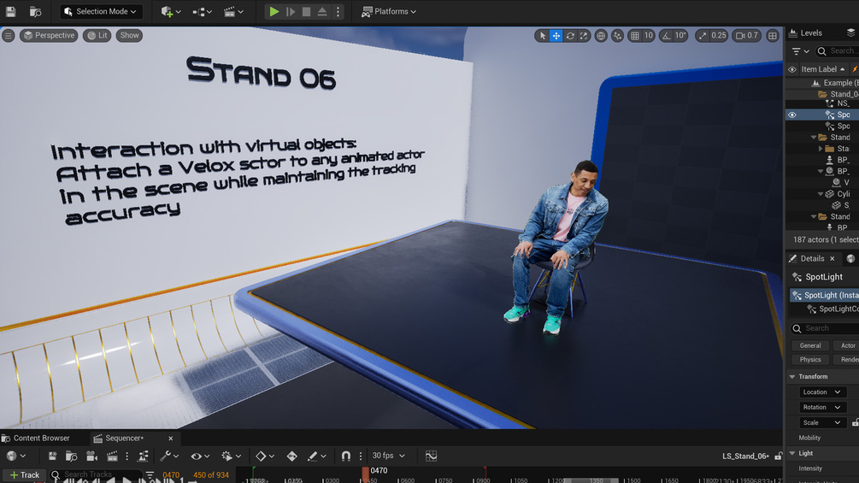The image size is (859, 483).
Task: Open the Sequencer wrench actions menu
Action: 168,456
